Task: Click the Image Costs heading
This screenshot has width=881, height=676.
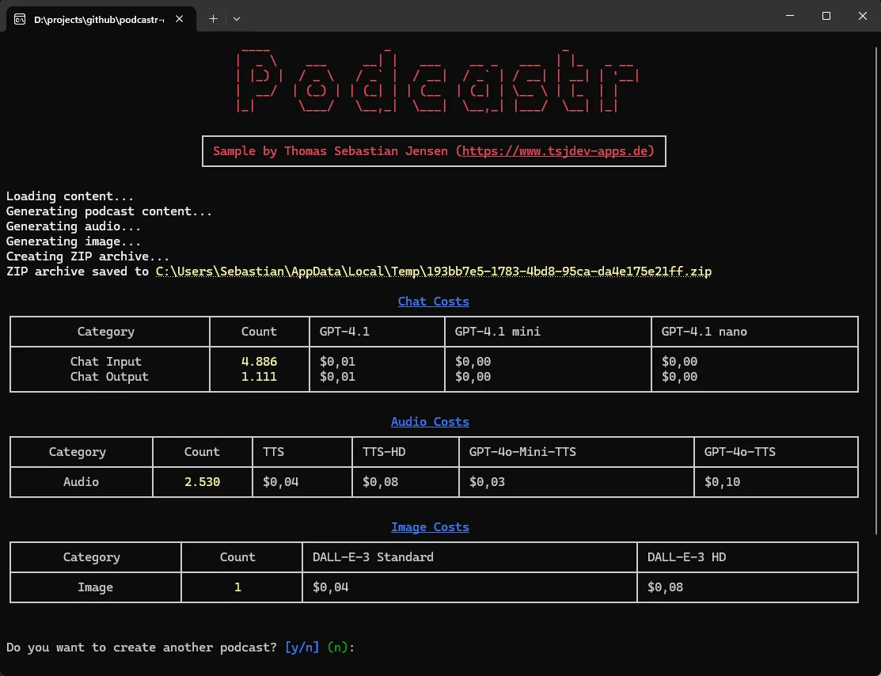Action: click(430, 527)
